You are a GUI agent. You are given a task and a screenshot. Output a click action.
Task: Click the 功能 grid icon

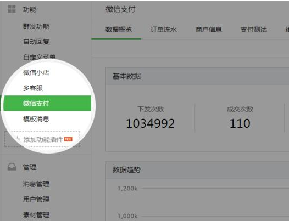pyautogui.click(x=12, y=9)
